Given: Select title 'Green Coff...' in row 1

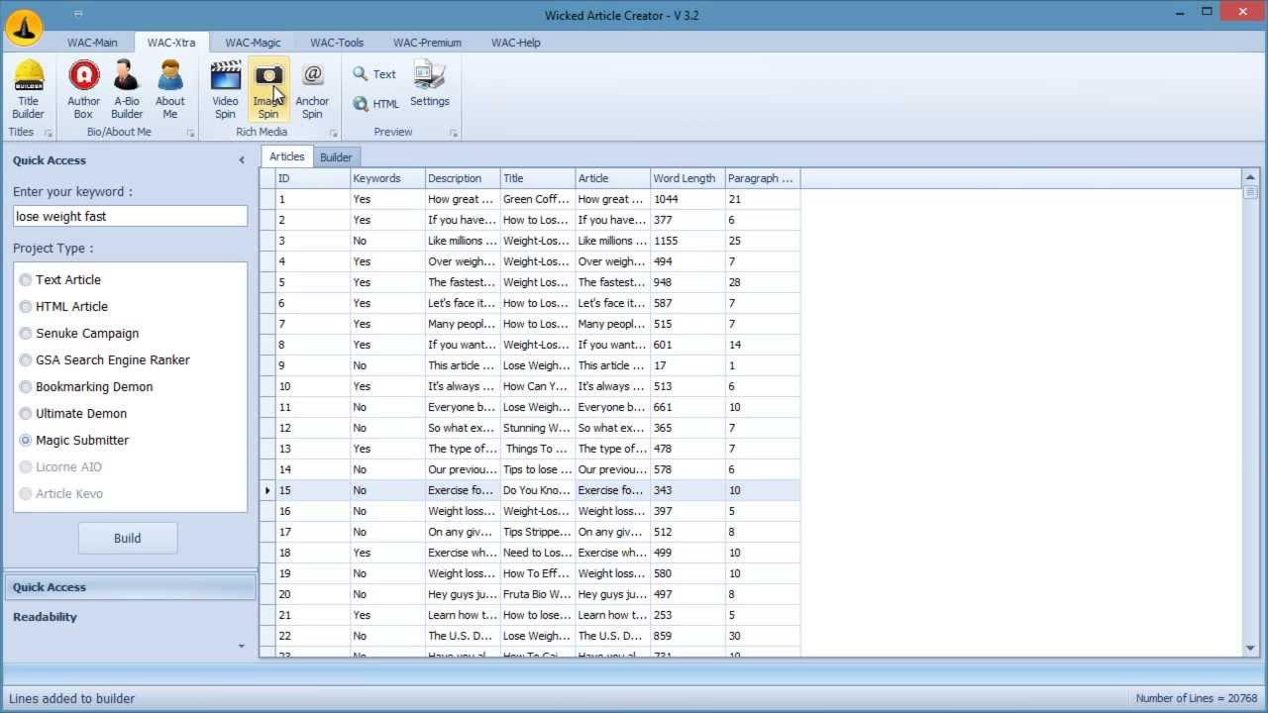Looking at the screenshot, I should point(537,199).
